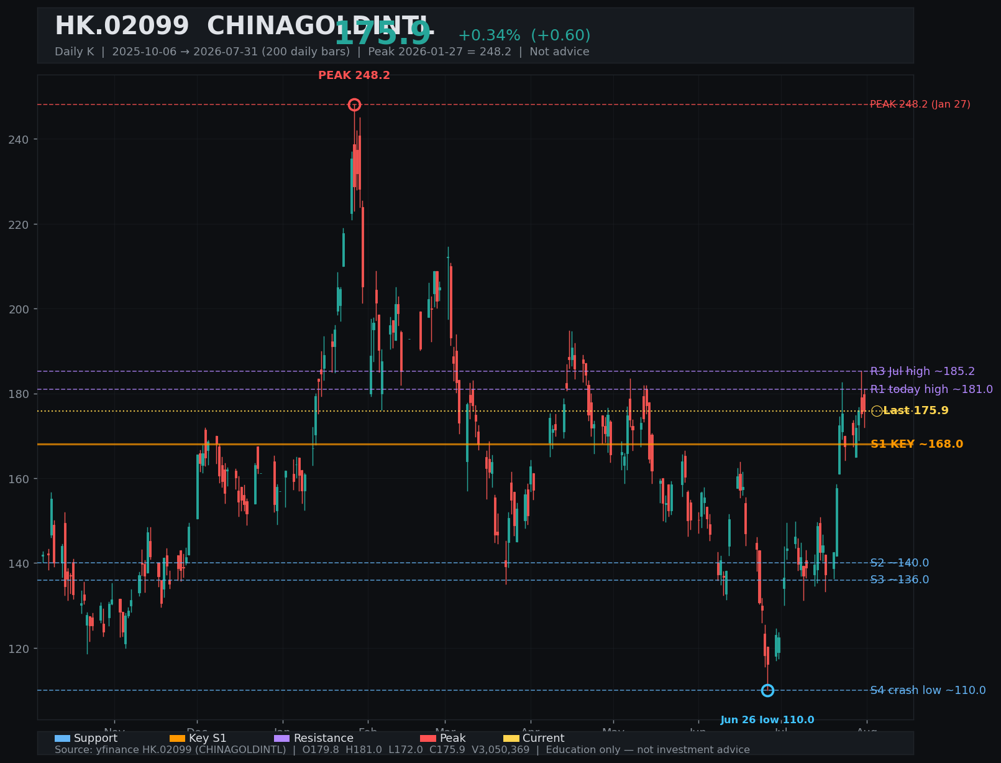Screen dimensions: 1001x763
Task: Click the "Last 175.9" price label
Action: (x=916, y=411)
